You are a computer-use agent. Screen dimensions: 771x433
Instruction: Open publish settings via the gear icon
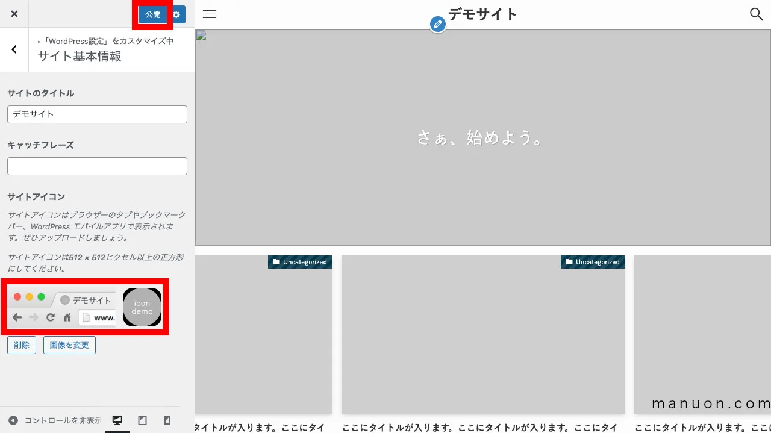(x=176, y=14)
